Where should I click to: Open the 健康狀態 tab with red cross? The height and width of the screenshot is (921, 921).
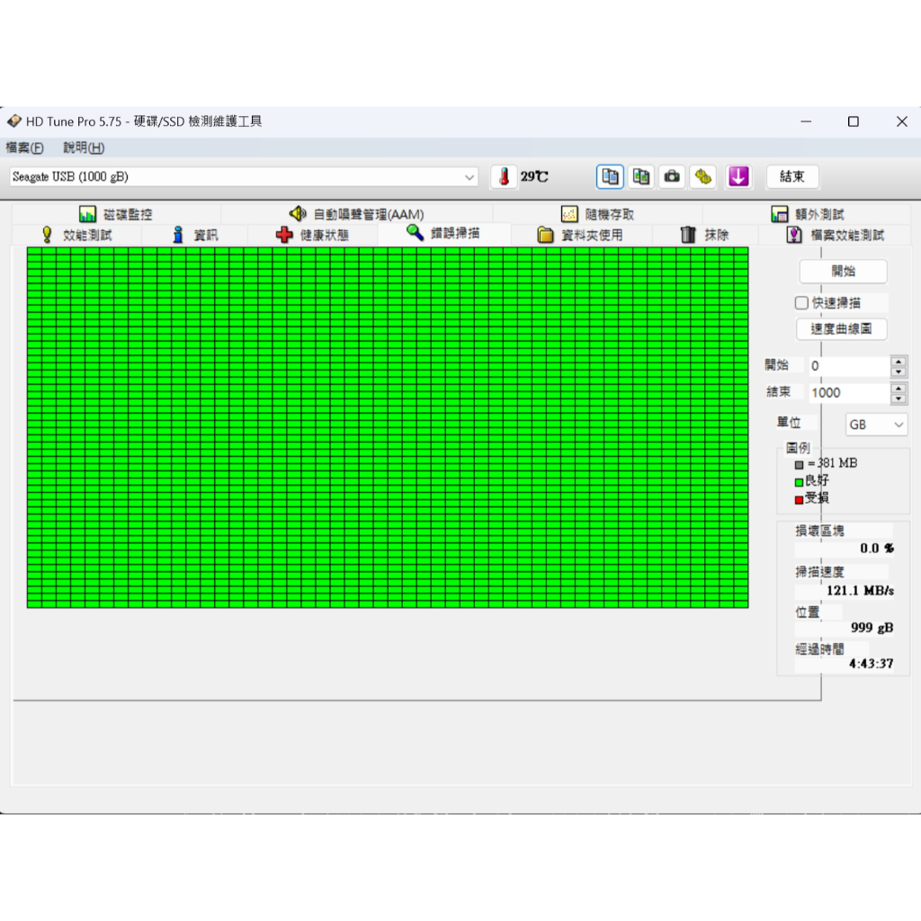(x=312, y=235)
